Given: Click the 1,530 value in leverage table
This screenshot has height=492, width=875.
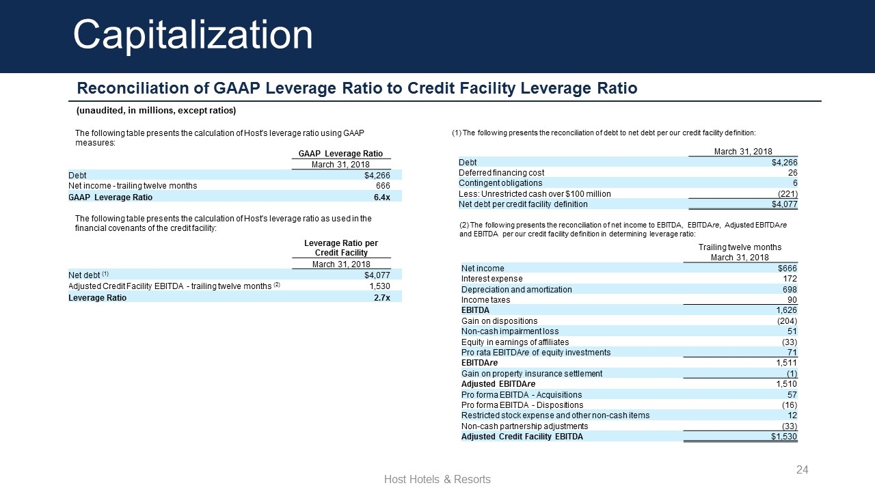Looking at the screenshot, I should click(x=380, y=286).
